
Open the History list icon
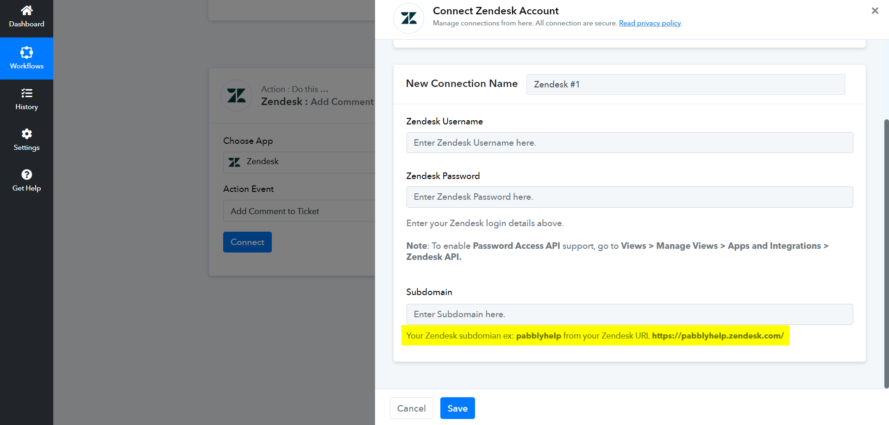coord(27,93)
